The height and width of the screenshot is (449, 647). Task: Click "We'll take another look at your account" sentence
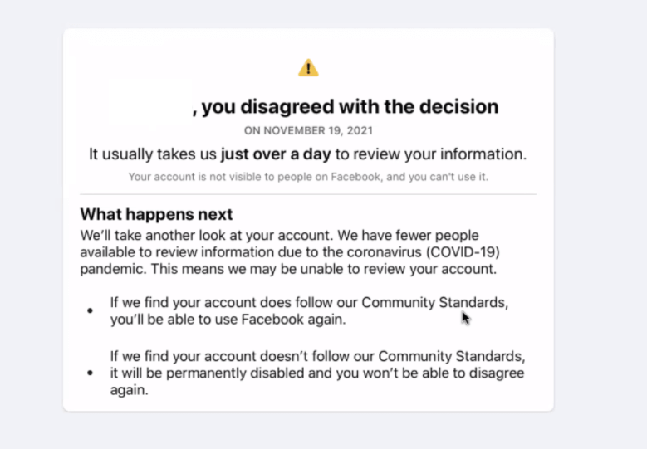click(207, 236)
